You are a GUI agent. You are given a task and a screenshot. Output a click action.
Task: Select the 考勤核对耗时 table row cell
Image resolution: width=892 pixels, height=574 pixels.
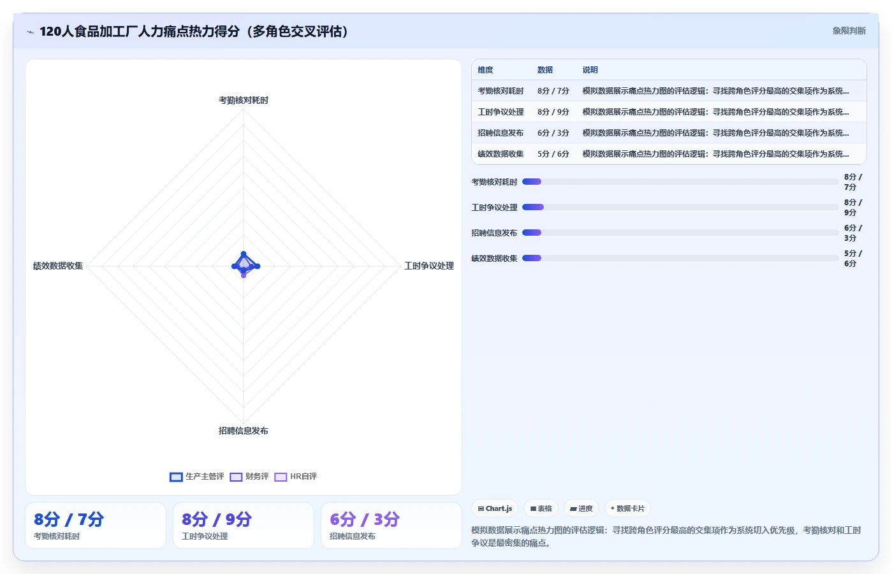point(501,91)
